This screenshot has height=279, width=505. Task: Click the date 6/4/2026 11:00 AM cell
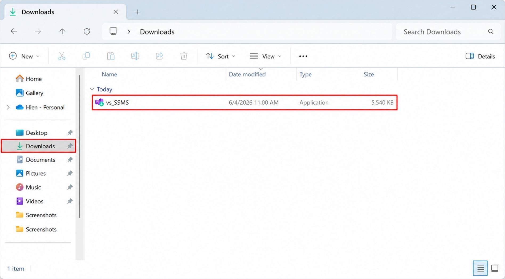click(254, 102)
